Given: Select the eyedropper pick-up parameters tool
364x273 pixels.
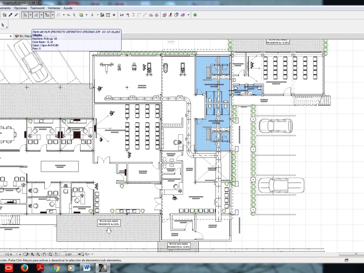Looking at the screenshot, I should 10,15.
